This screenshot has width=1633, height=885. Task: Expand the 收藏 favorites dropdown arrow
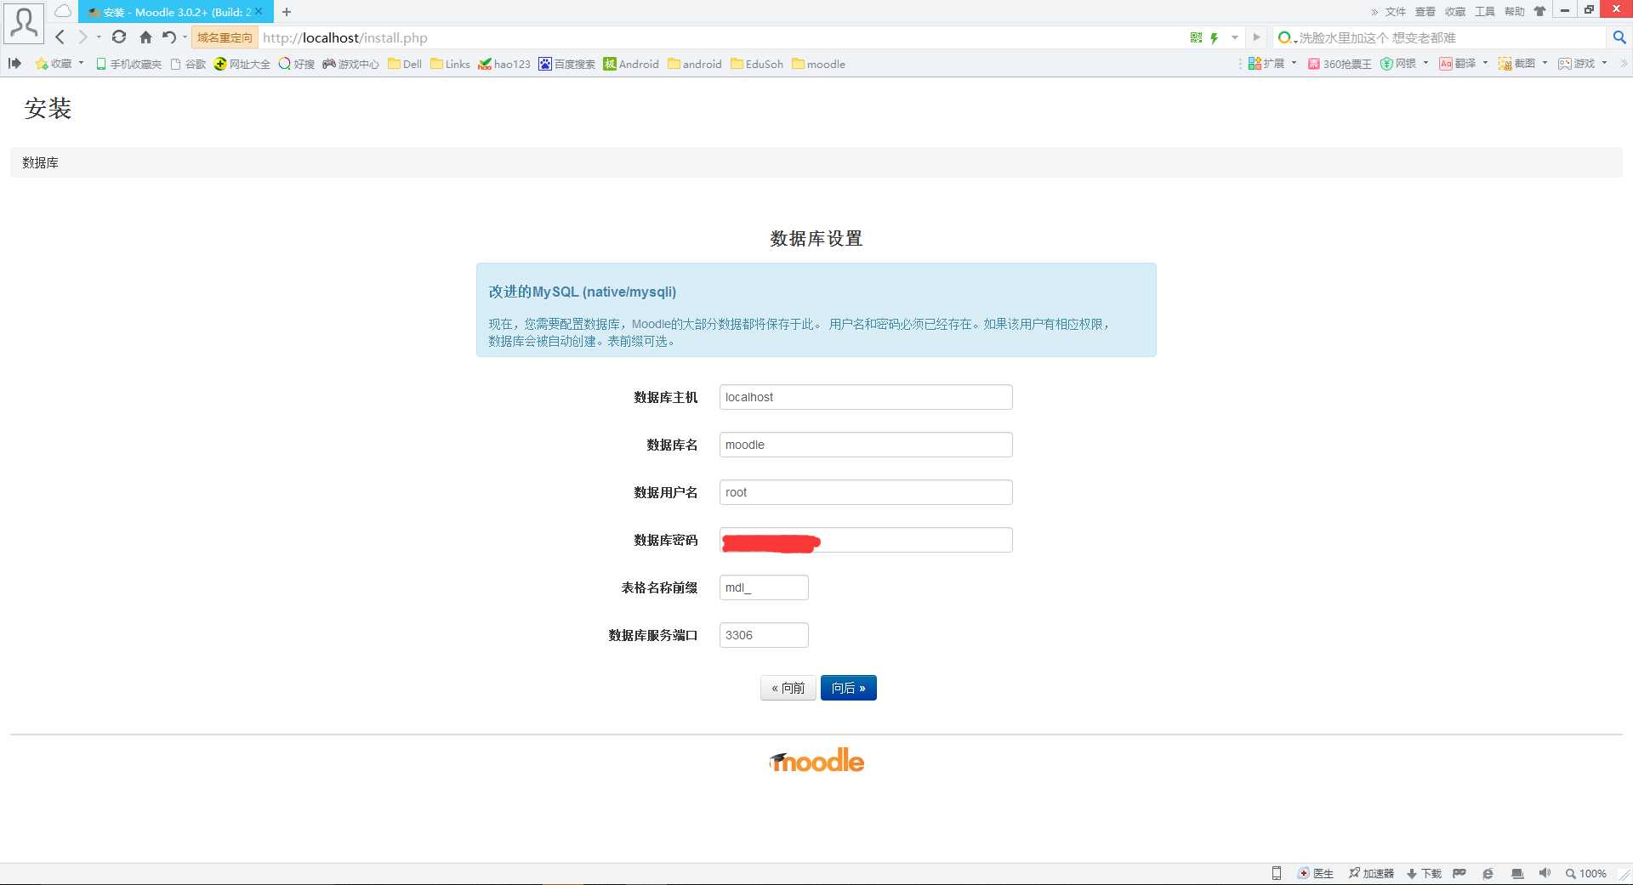click(82, 63)
